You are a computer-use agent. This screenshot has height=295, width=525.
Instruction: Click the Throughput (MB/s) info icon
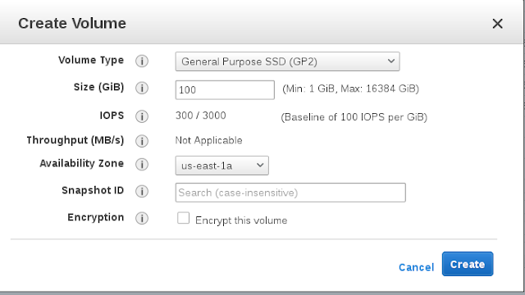coord(142,141)
